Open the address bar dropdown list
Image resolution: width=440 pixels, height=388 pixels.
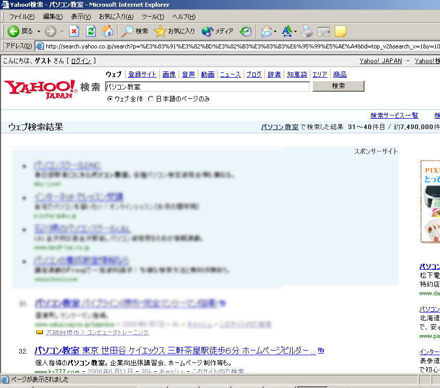[436, 45]
